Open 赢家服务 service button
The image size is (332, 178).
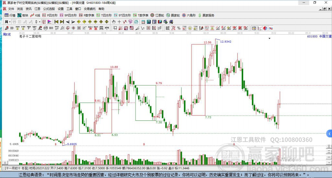coord(206,15)
